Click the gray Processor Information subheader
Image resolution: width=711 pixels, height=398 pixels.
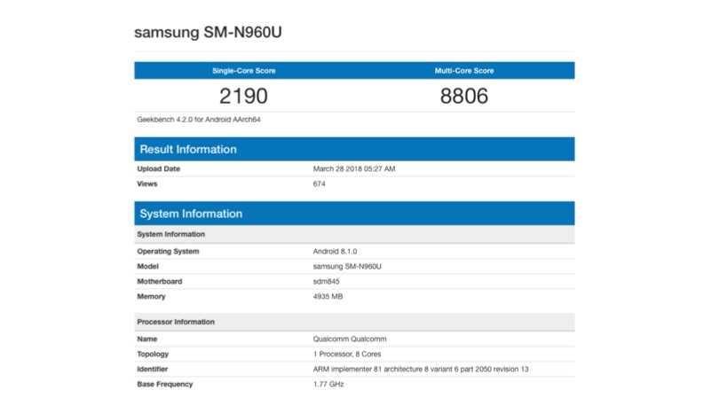click(x=354, y=322)
